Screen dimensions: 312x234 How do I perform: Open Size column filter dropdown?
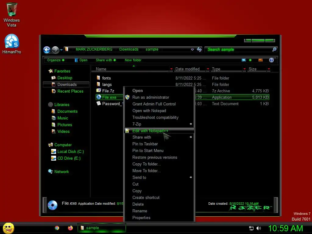point(269,69)
